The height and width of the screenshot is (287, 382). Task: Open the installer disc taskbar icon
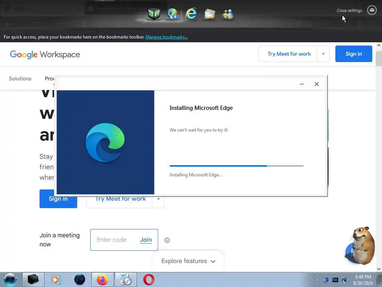[x=125, y=280]
